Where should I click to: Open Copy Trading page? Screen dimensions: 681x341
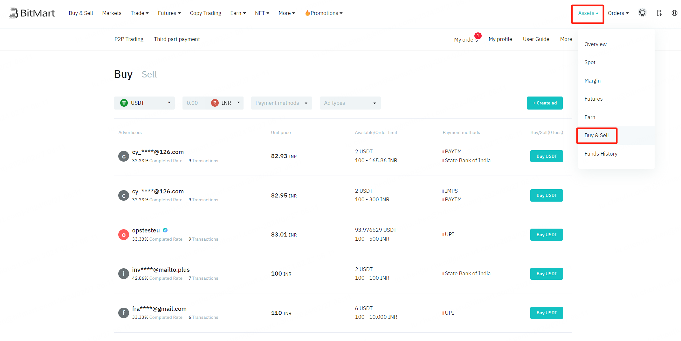(x=205, y=13)
